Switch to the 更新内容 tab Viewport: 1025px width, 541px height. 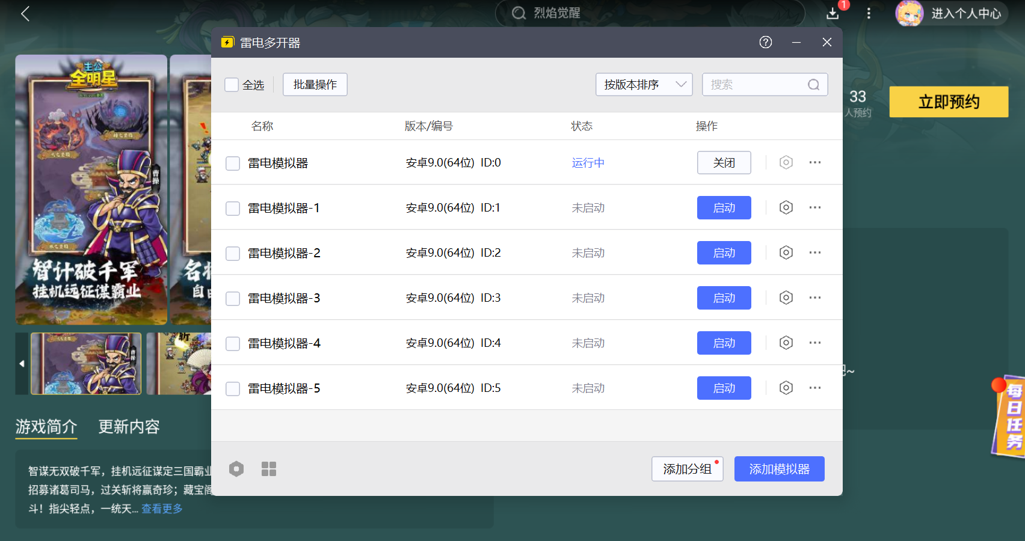tap(129, 427)
